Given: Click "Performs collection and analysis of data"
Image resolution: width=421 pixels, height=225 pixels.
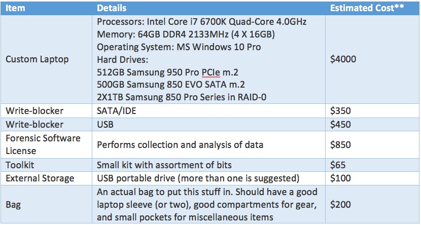Looking at the screenshot, I should [x=180, y=145].
